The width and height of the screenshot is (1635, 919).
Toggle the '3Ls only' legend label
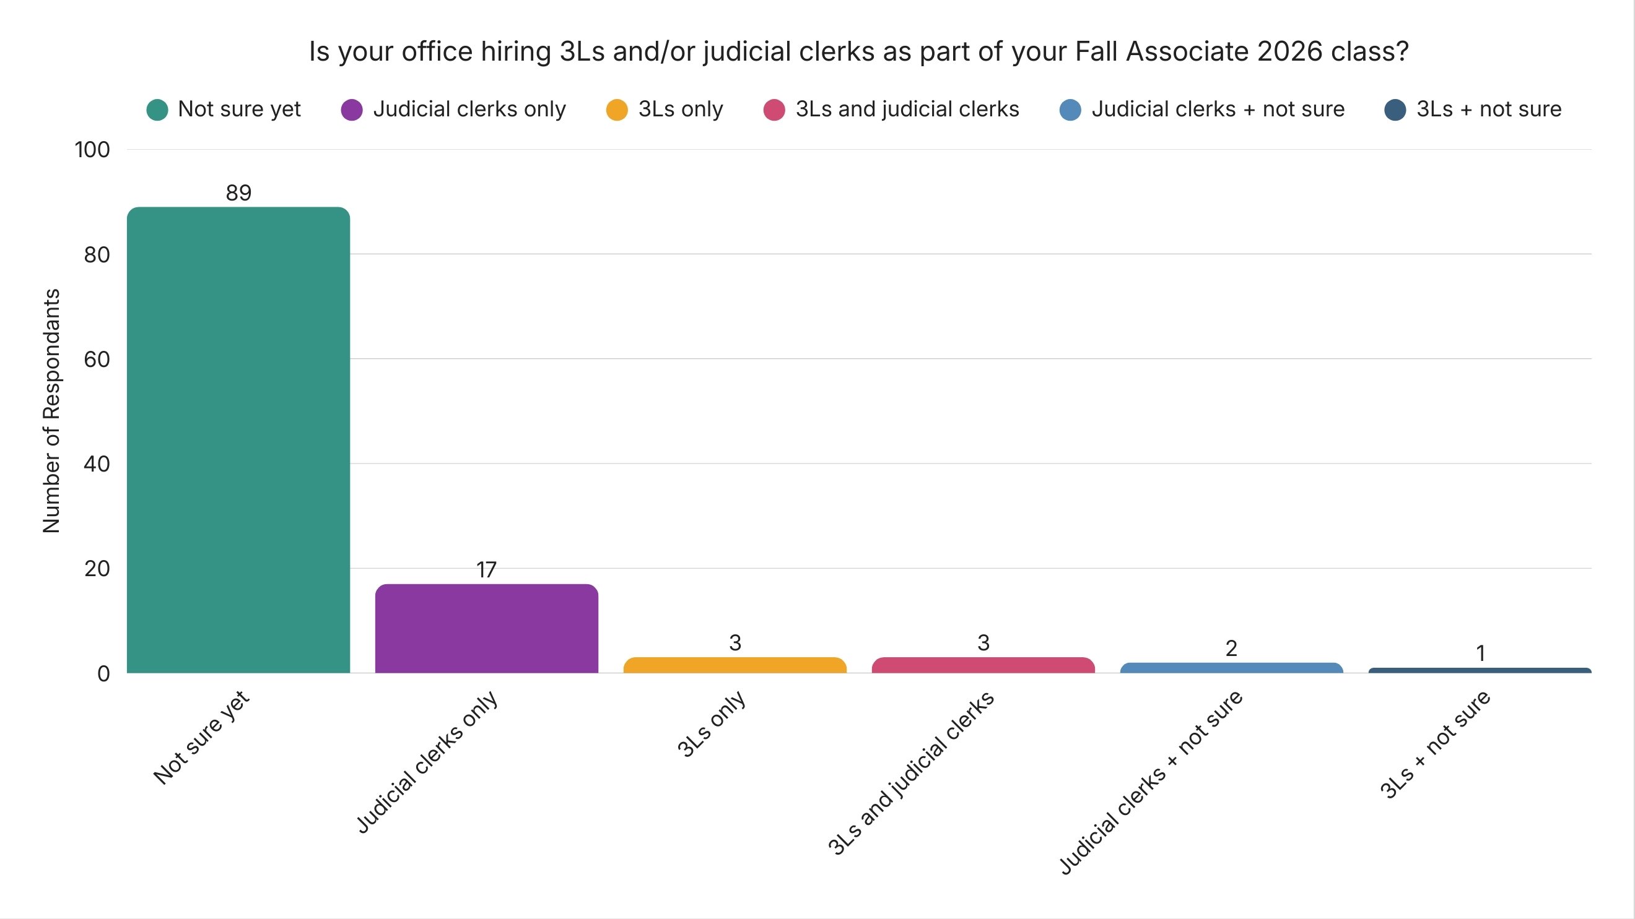(x=681, y=109)
